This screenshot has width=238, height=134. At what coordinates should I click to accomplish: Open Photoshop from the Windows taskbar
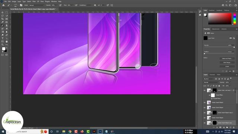[x=100, y=131]
